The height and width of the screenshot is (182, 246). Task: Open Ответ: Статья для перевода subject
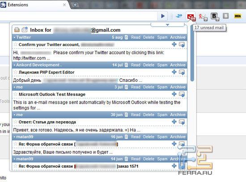(x=47, y=122)
